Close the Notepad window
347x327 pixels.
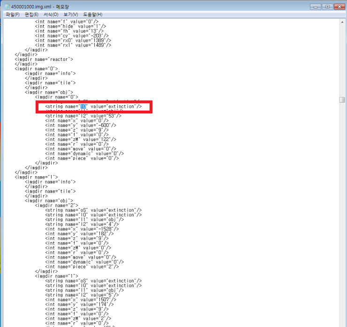pos(339,7)
